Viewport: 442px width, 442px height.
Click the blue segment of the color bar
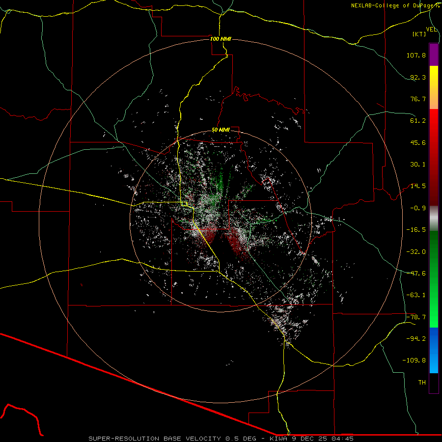point(434,350)
